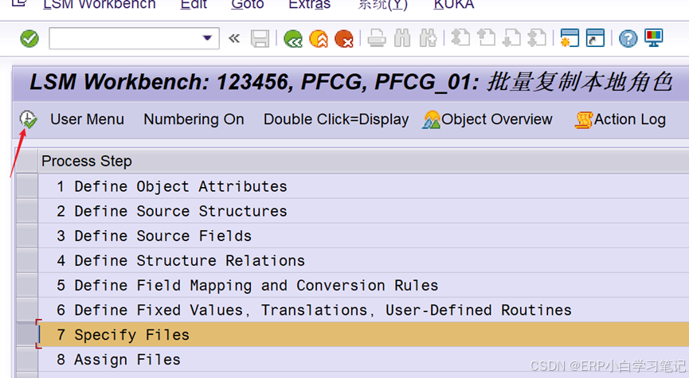Click the Find Next binoculars icon
Image resolution: width=689 pixels, height=378 pixels.
click(428, 38)
